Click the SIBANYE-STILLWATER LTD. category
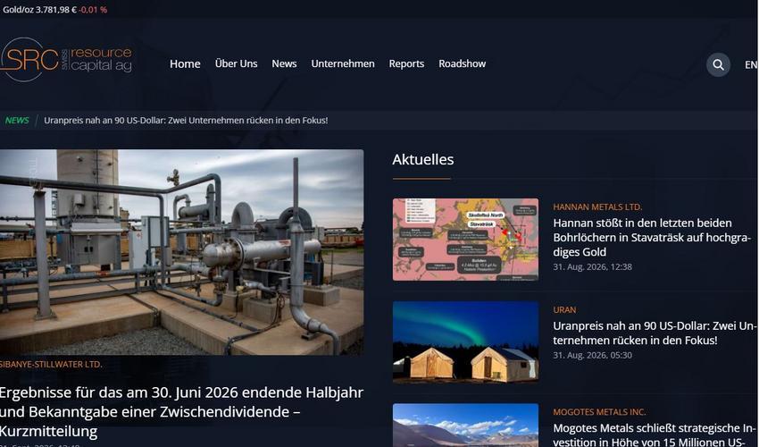Image resolution: width=759 pixels, height=447 pixels. coord(51,364)
